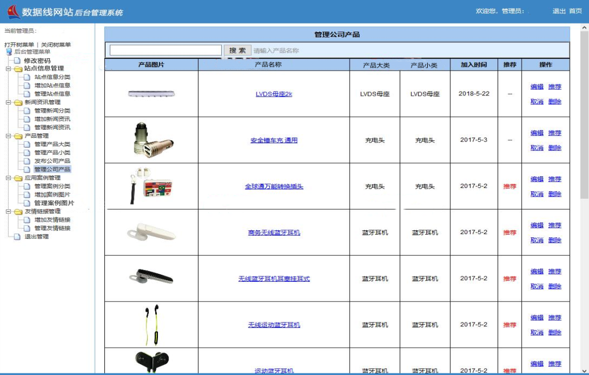This screenshot has width=589, height=375.
Task: Click 编辑 for LVDS母座2k row
Action: point(537,87)
